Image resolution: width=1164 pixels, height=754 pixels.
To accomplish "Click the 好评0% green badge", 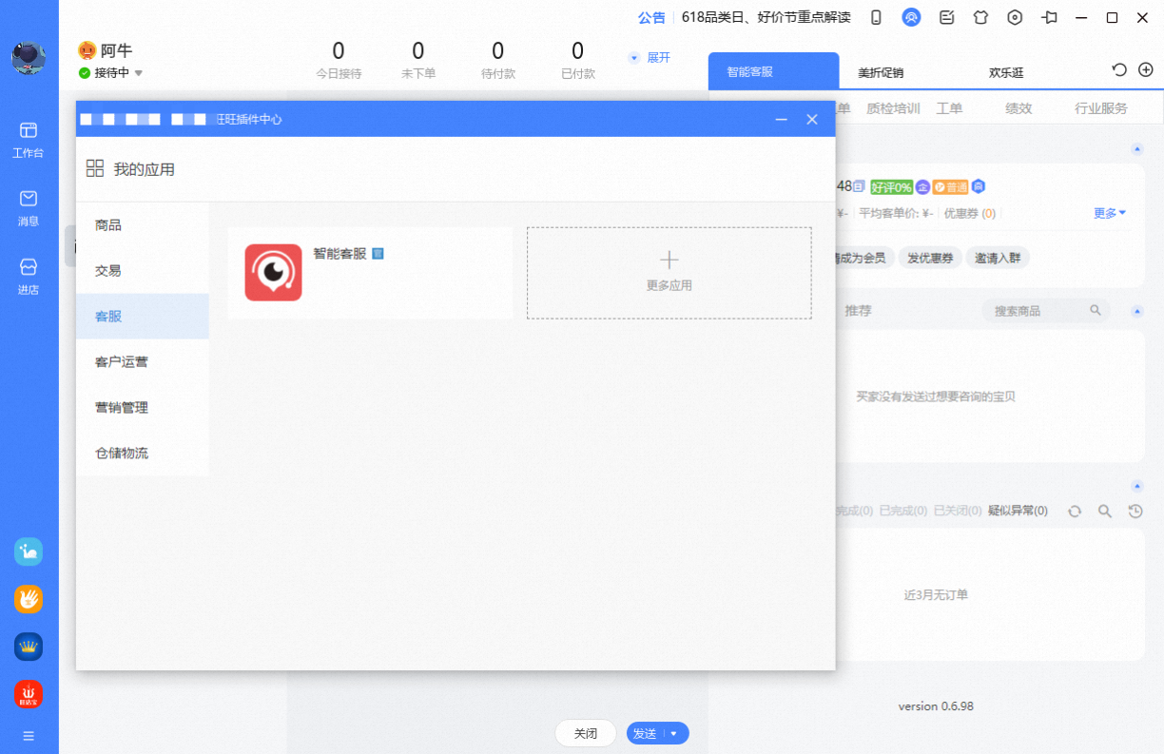I will tap(891, 186).
